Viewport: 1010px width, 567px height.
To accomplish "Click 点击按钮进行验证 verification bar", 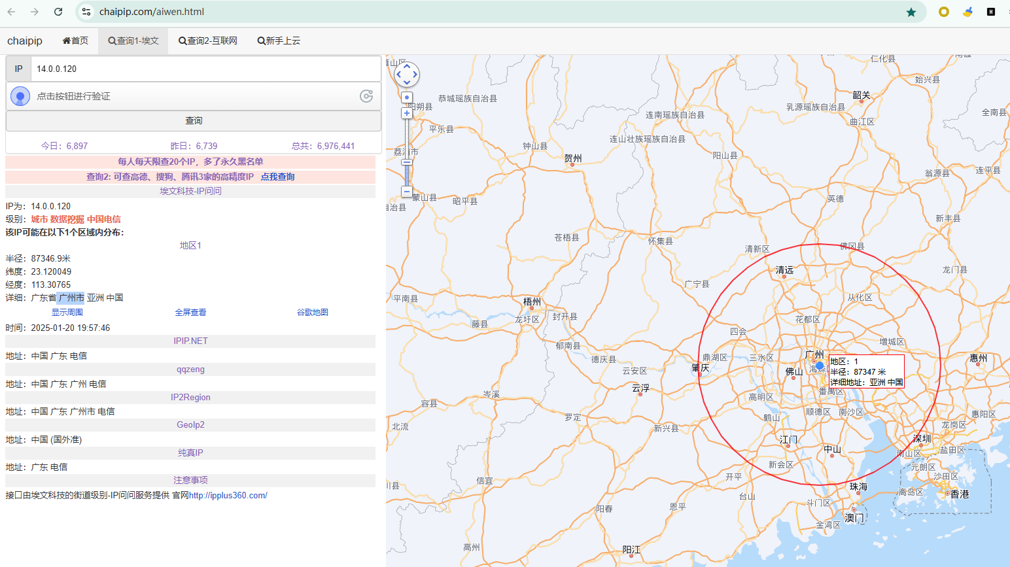I will (194, 96).
